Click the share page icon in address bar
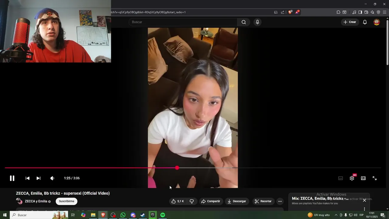Viewport: 389px width, 219px height. [283, 12]
